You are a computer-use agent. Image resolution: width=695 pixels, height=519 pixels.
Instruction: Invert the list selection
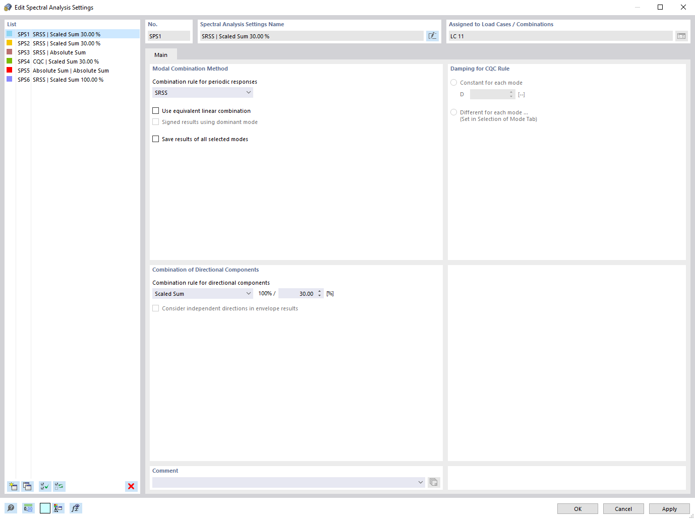tap(59, 486)
